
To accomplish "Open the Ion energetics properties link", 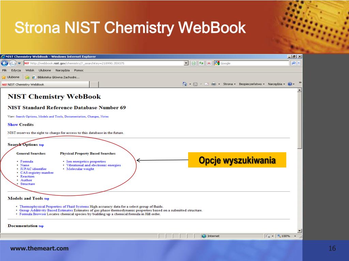I will click(x=86, y=161).
